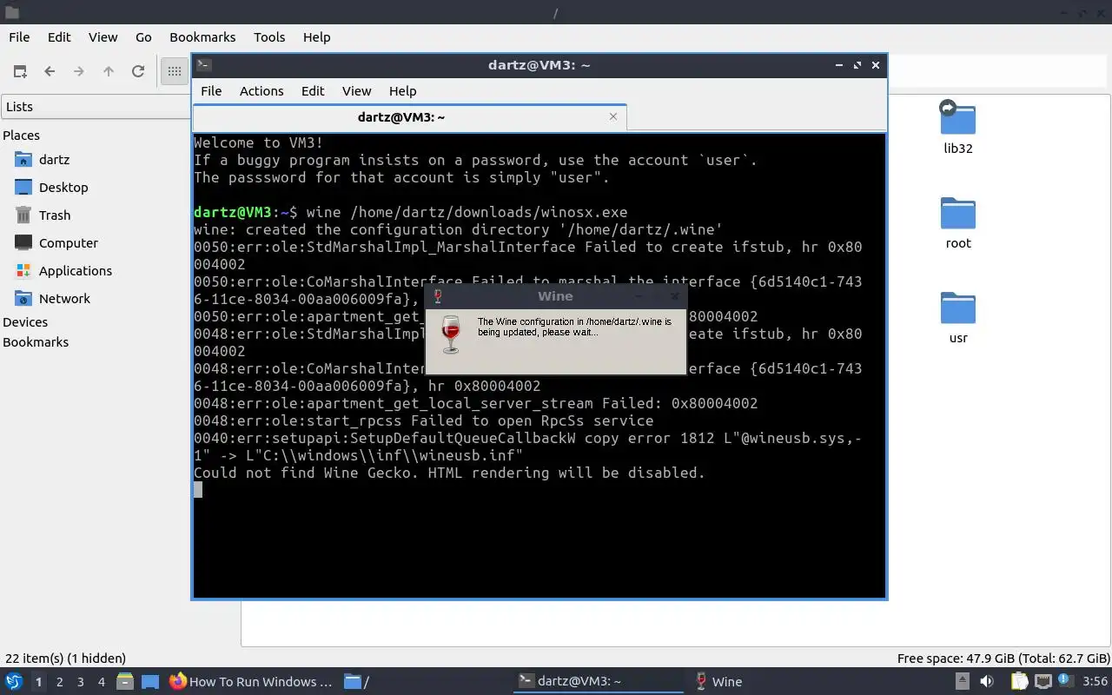Open Edit menu in the terminal window
This screenshot has width=1112, height=695.
(x=313, y=91)
